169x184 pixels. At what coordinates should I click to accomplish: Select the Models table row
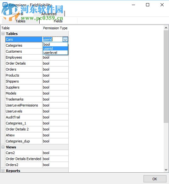coord(24,93)
